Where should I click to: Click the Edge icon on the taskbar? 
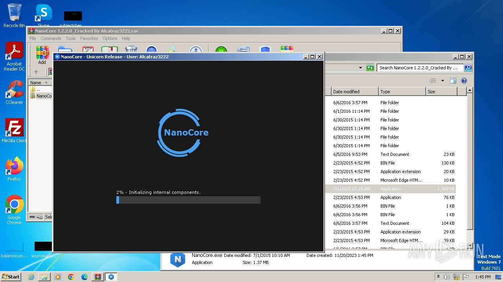(84, 277)
